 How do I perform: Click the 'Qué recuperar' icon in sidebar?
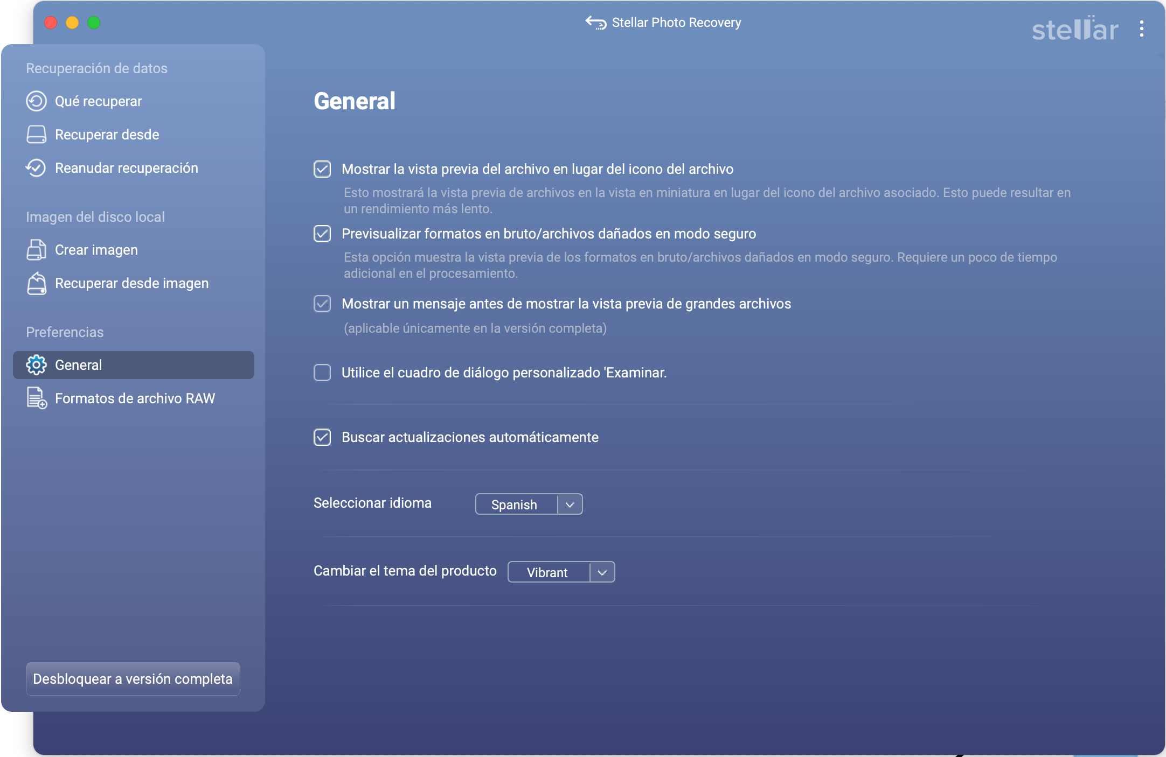click(36, 100)
